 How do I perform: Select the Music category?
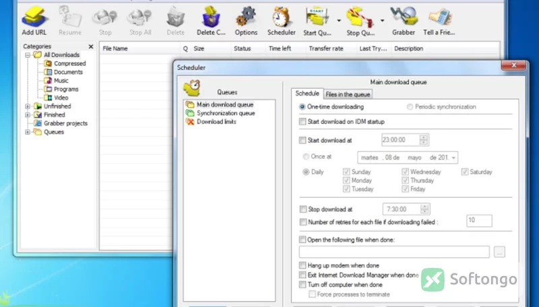pyautogui.click(x=57, y=81)
